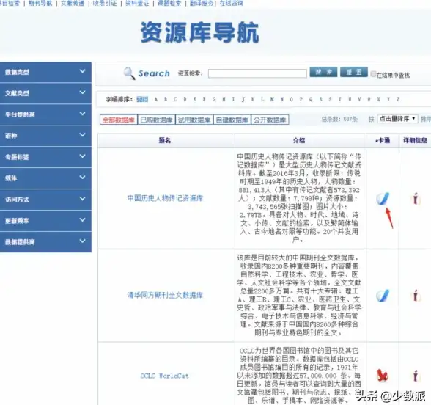Screen dimensions: 431x405
Task: Enable the 在结果中查找 checkbox
Action: pos(373,73)
